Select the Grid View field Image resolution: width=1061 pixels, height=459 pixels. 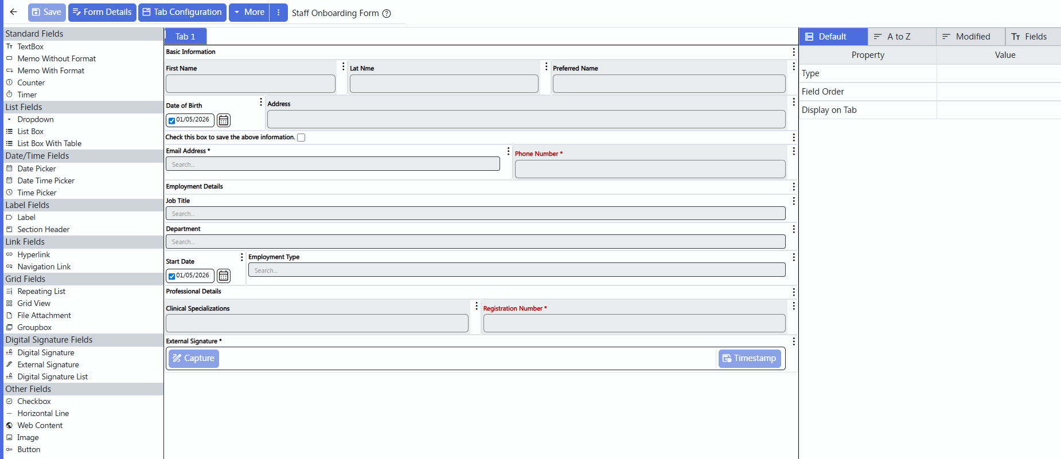click(x=34, y=303)
